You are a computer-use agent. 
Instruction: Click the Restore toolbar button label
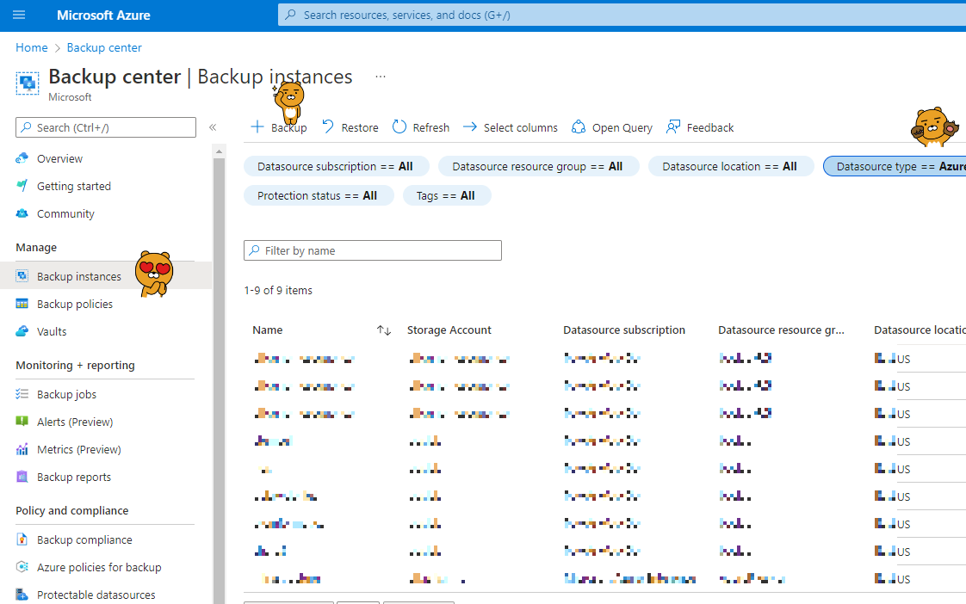click(x=360, y=127)
